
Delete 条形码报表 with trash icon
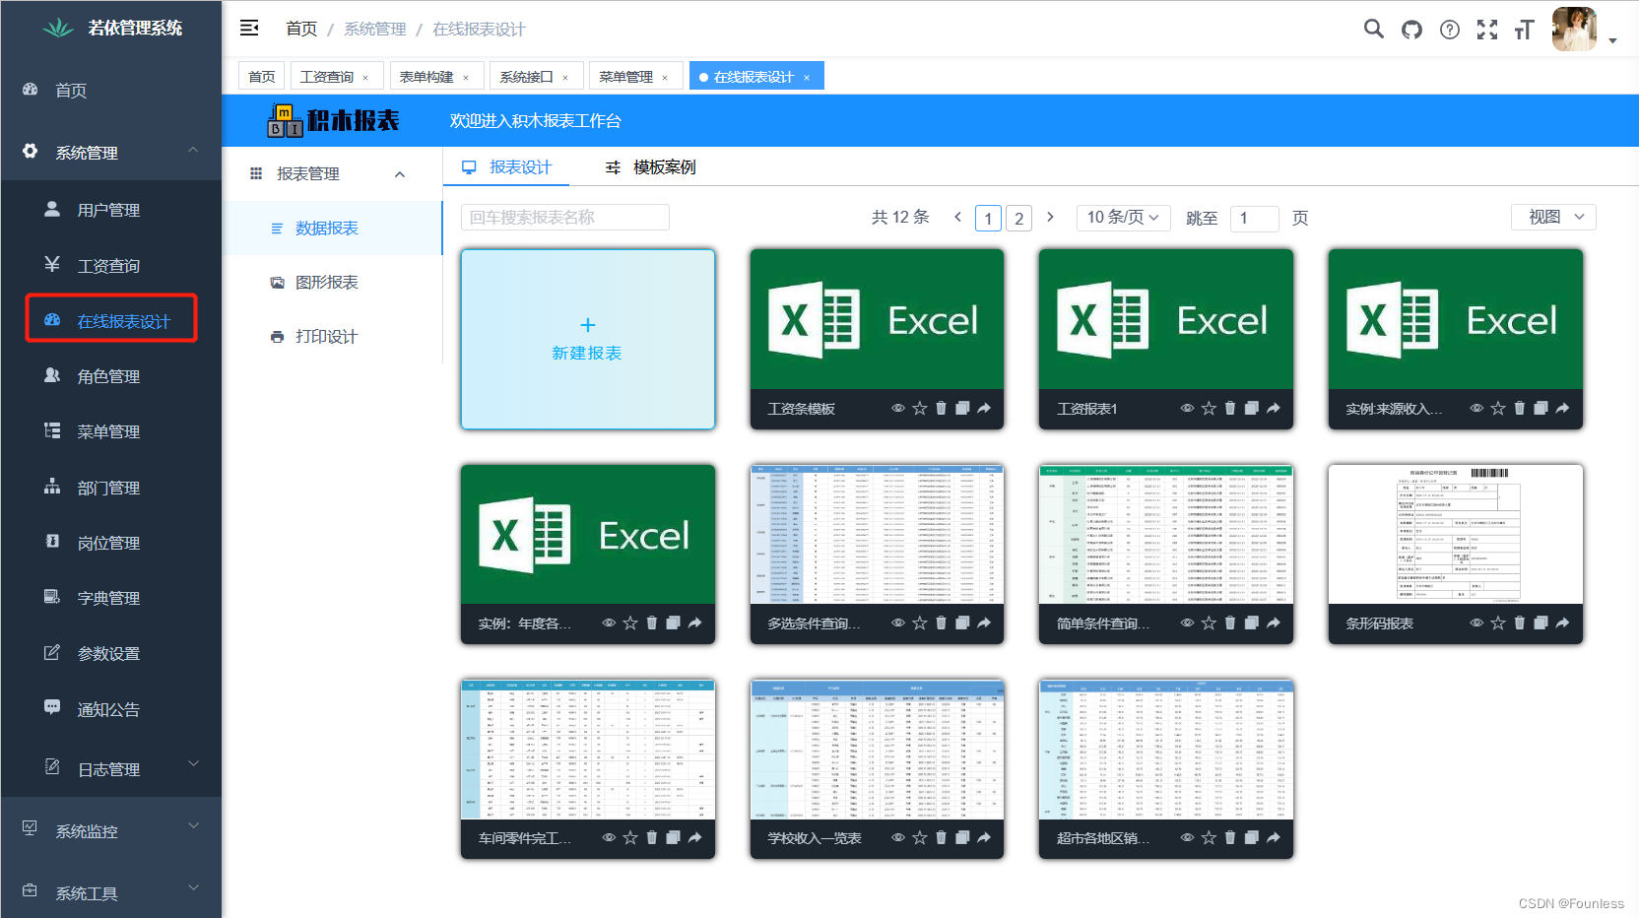coord(1519,623)
